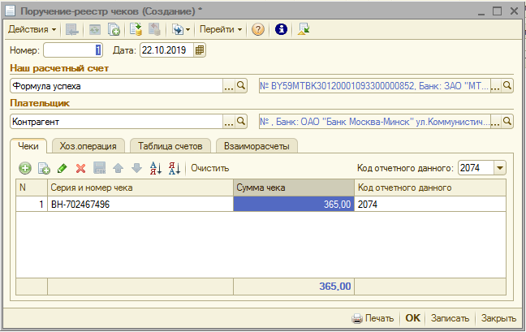Click the blue info icon in toolbar

coord(282,29)
